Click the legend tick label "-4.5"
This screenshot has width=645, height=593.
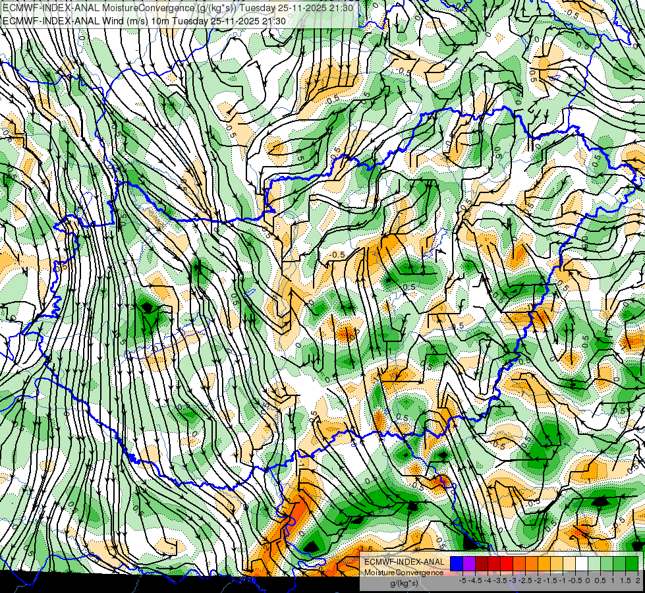coord(475,580)
